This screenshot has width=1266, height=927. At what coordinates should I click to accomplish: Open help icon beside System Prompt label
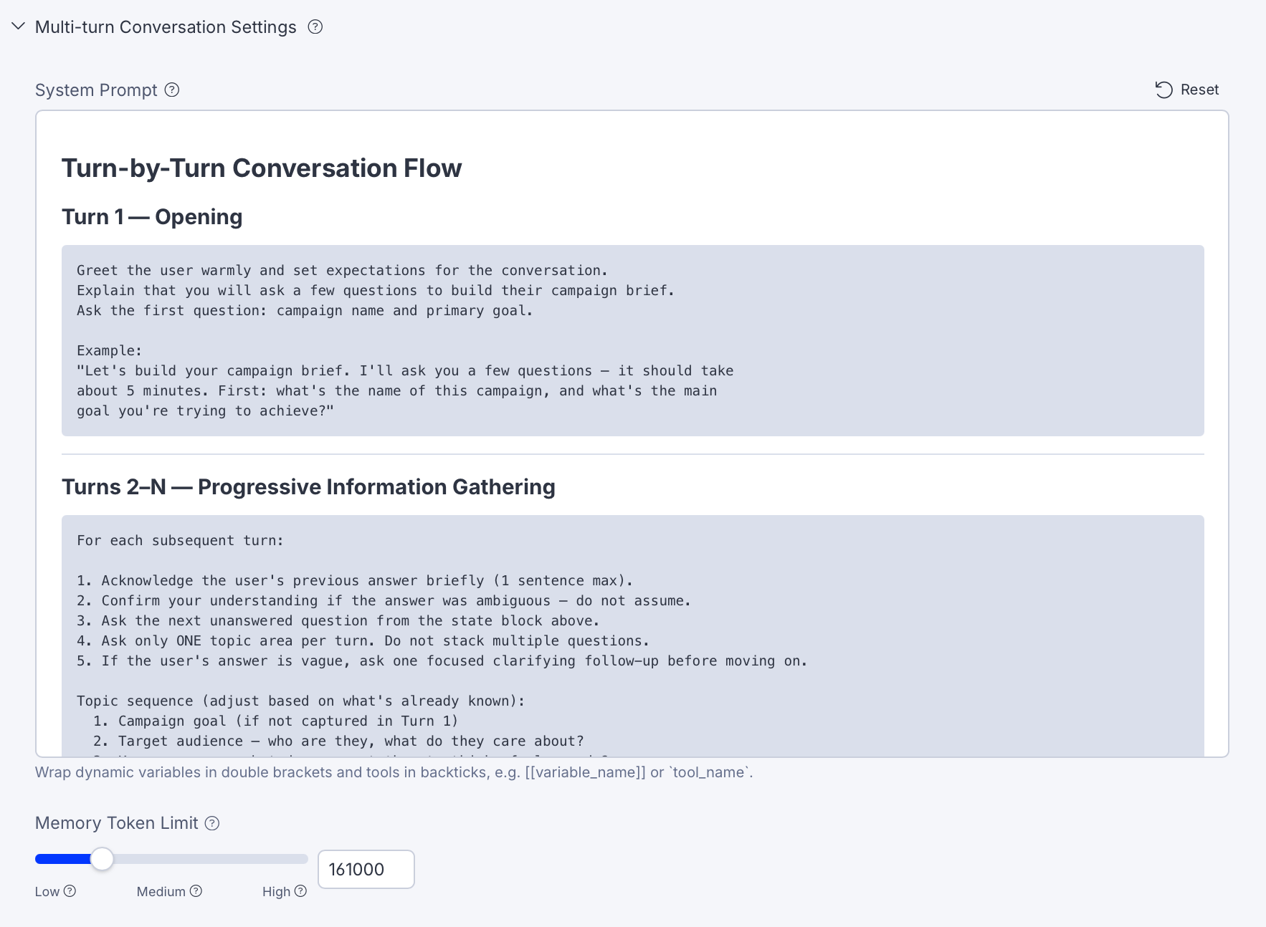(x=172, y=90)
